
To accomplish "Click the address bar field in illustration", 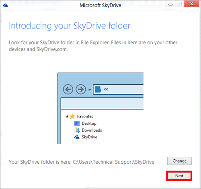I will point(118,89).
